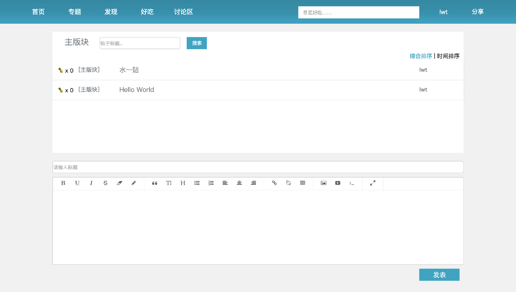Click the eraser clear-format icon
The image size is (516, 292).
point(119,183)
